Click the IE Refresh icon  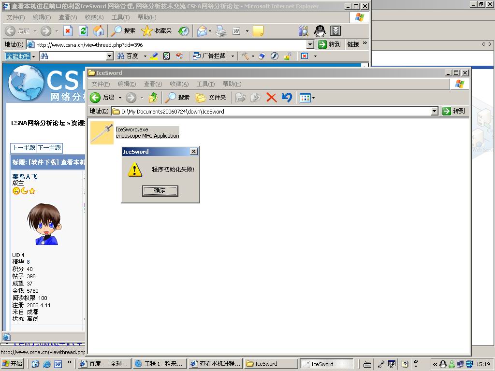click(x=84, y=31)
